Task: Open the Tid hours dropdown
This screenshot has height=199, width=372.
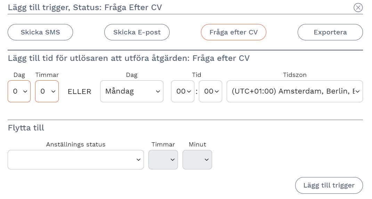Action: coord(183,91)
